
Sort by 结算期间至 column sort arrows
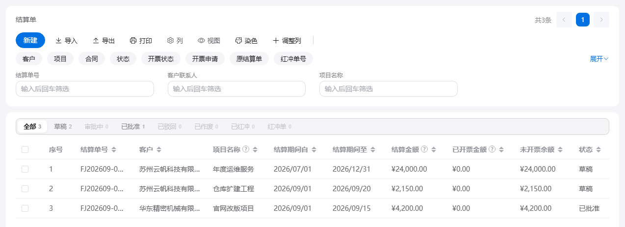(373, 150)
